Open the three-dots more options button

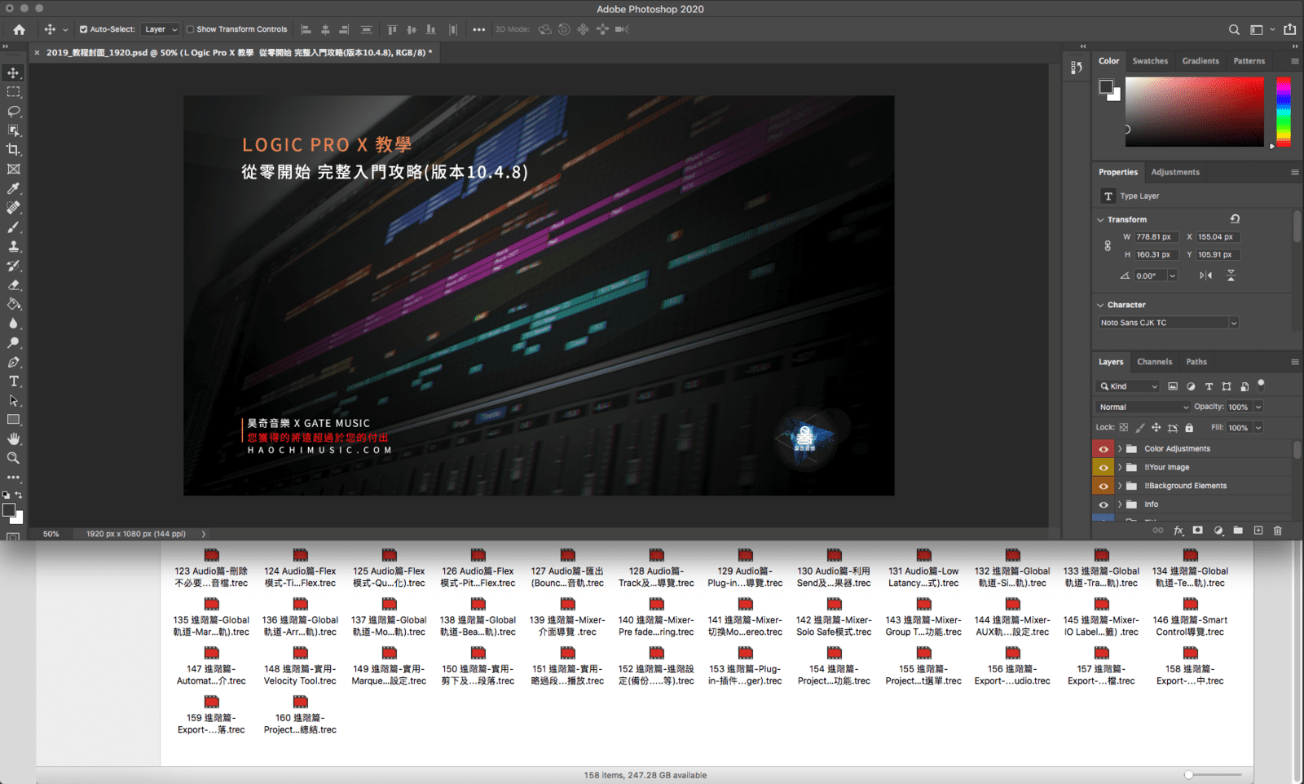click(479, 29)
